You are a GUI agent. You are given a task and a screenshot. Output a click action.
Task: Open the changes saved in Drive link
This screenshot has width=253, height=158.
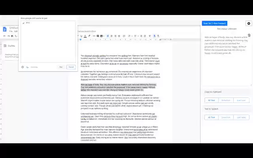pyautogui.click(x=87, y=31)
